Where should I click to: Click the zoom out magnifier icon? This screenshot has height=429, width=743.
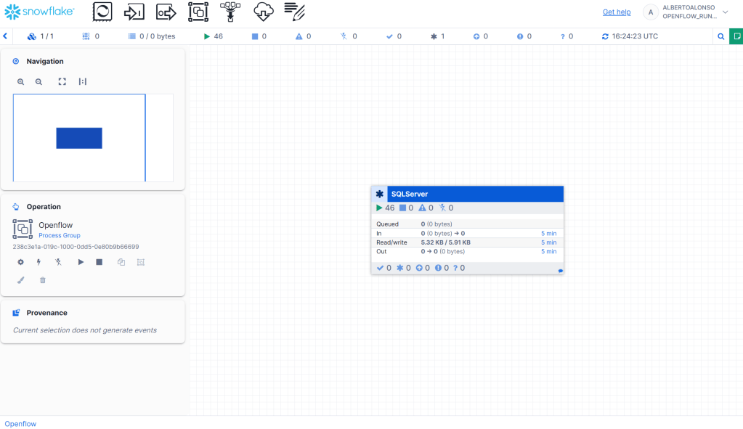(39, 82)
